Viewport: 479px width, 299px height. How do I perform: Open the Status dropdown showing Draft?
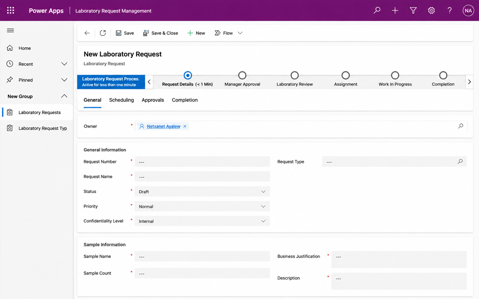tap(202, 192)
